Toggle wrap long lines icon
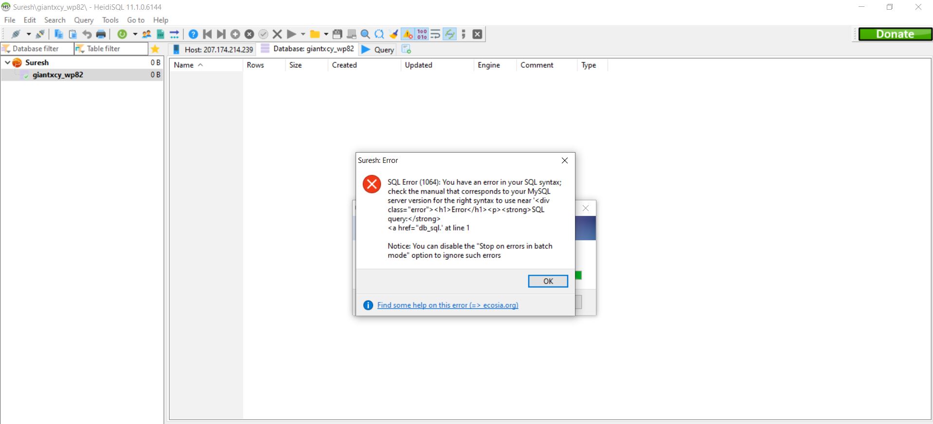The width and height of the screenshot is (933, 424). click(435, 34)
